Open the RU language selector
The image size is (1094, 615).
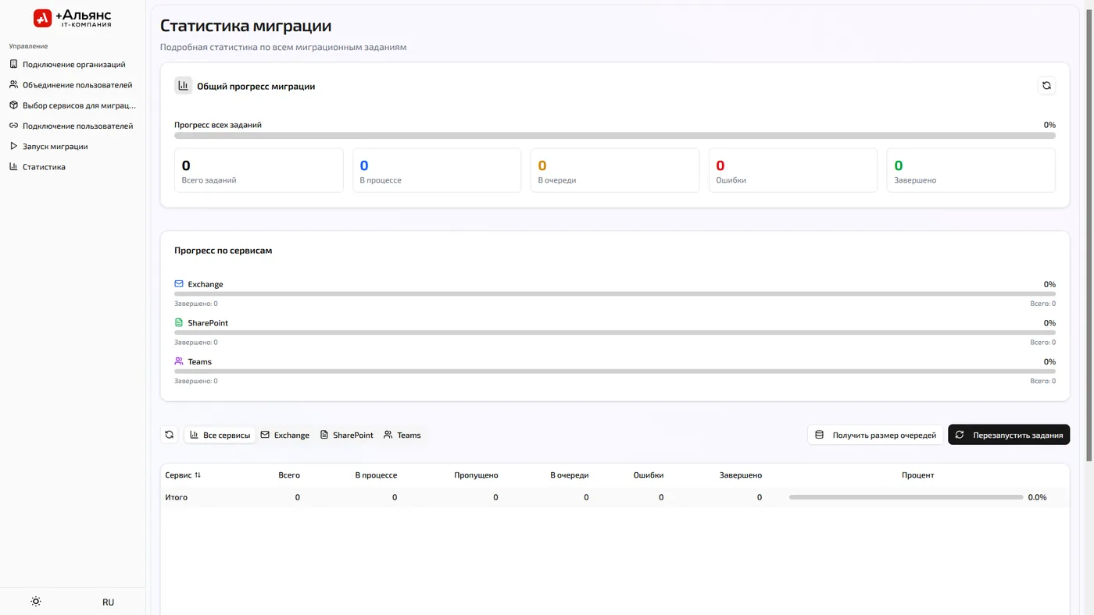click(108, 602)
